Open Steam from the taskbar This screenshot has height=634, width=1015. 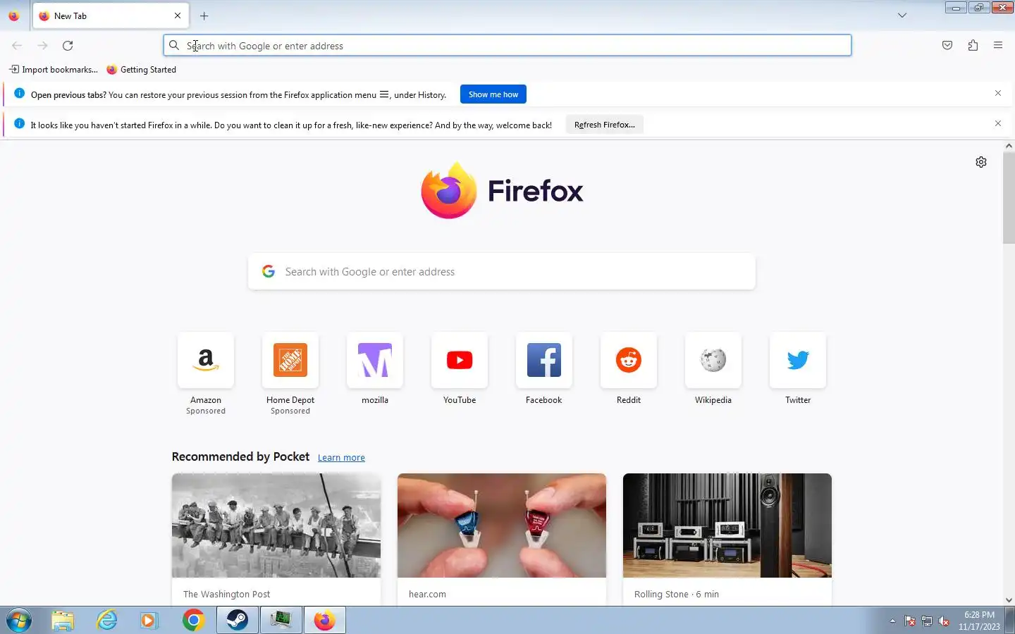[x=238, y=621]
